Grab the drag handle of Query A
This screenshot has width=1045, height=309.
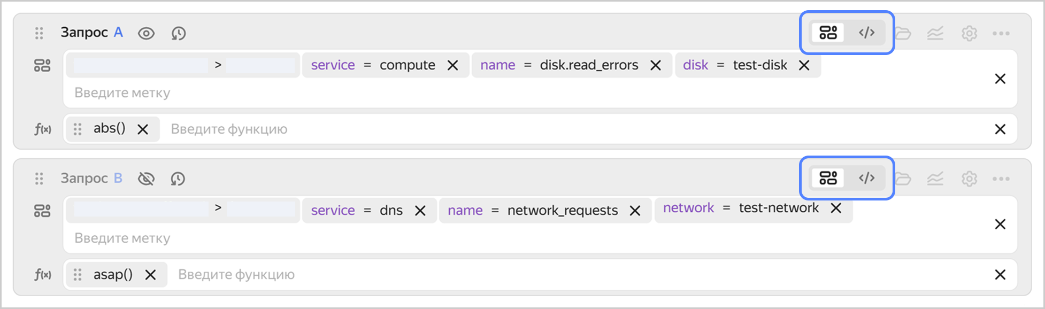tap(39, 33)
